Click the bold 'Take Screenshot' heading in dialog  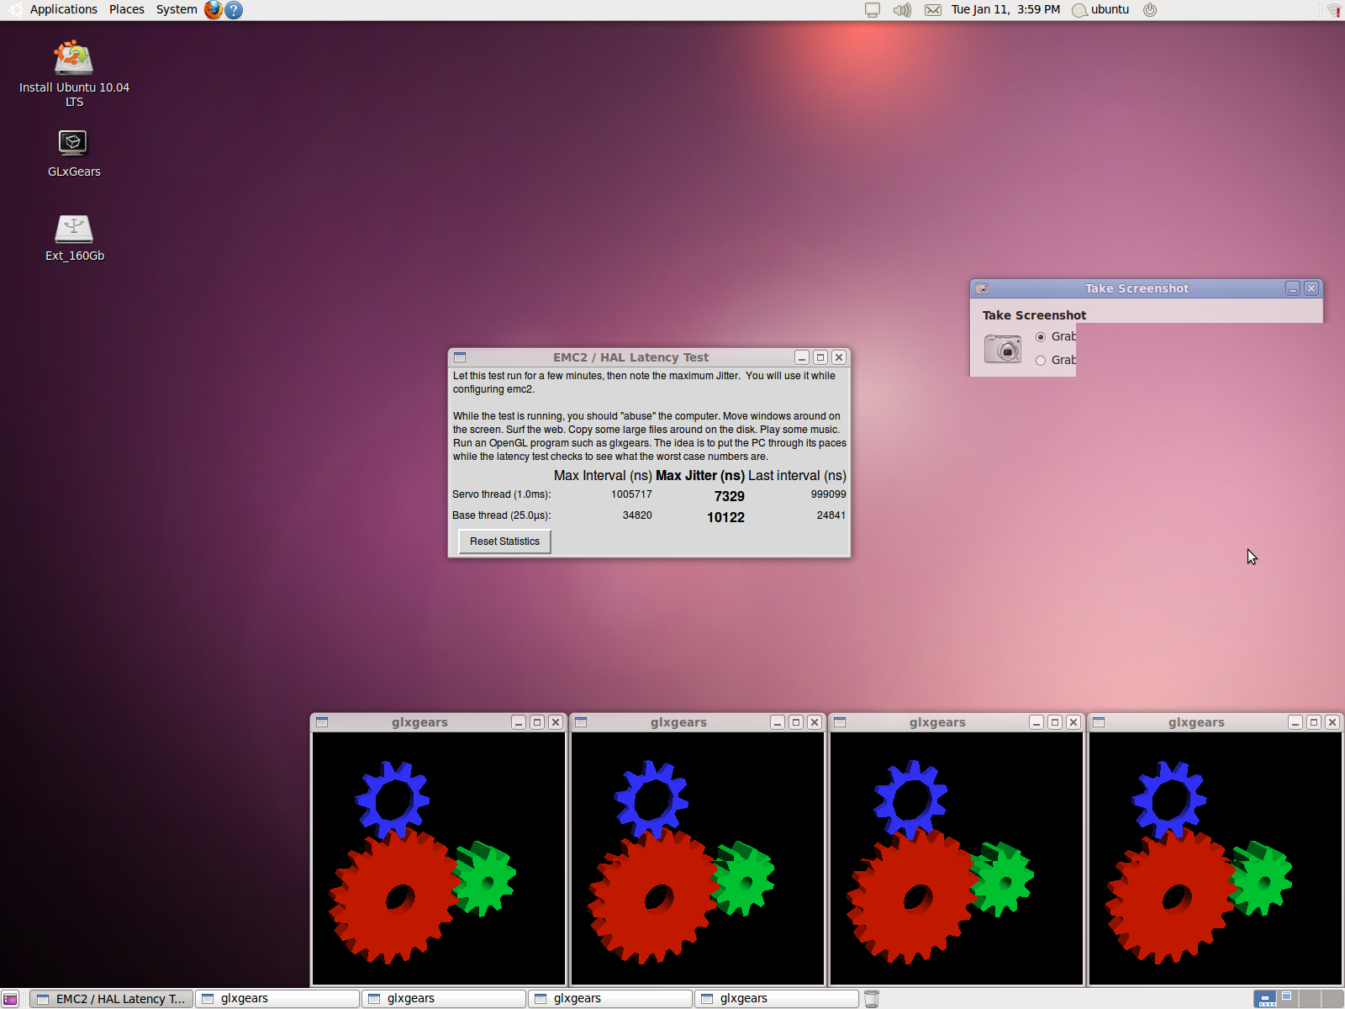(x=1034, y=315)
